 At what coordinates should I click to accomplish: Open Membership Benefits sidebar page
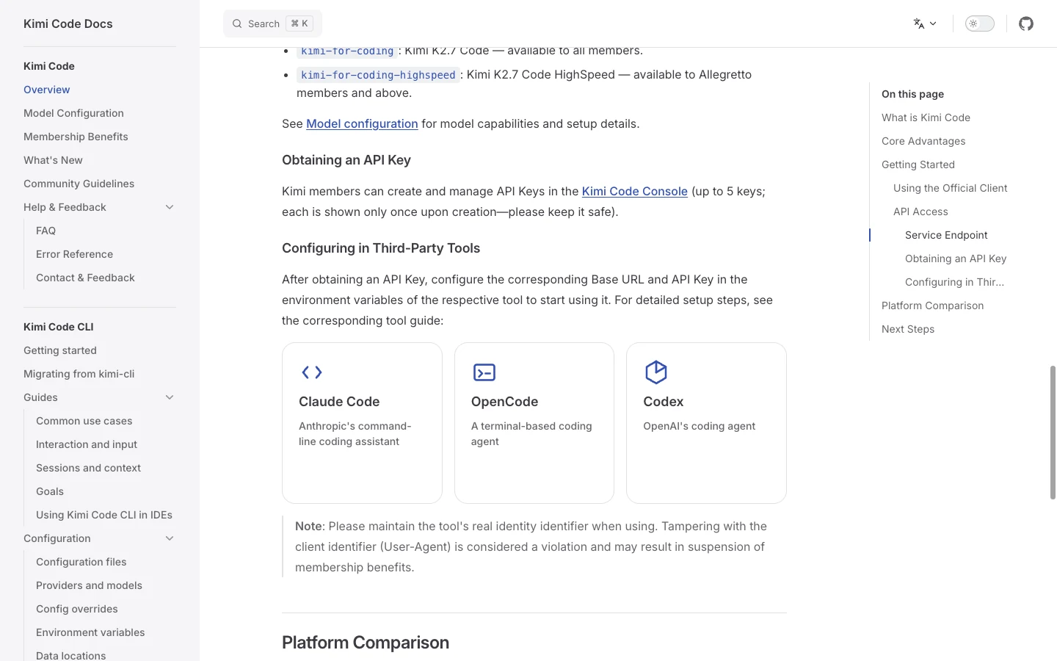[76, 137]
